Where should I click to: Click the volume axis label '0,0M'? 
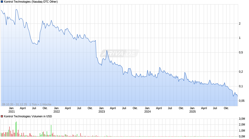(242, 136)
